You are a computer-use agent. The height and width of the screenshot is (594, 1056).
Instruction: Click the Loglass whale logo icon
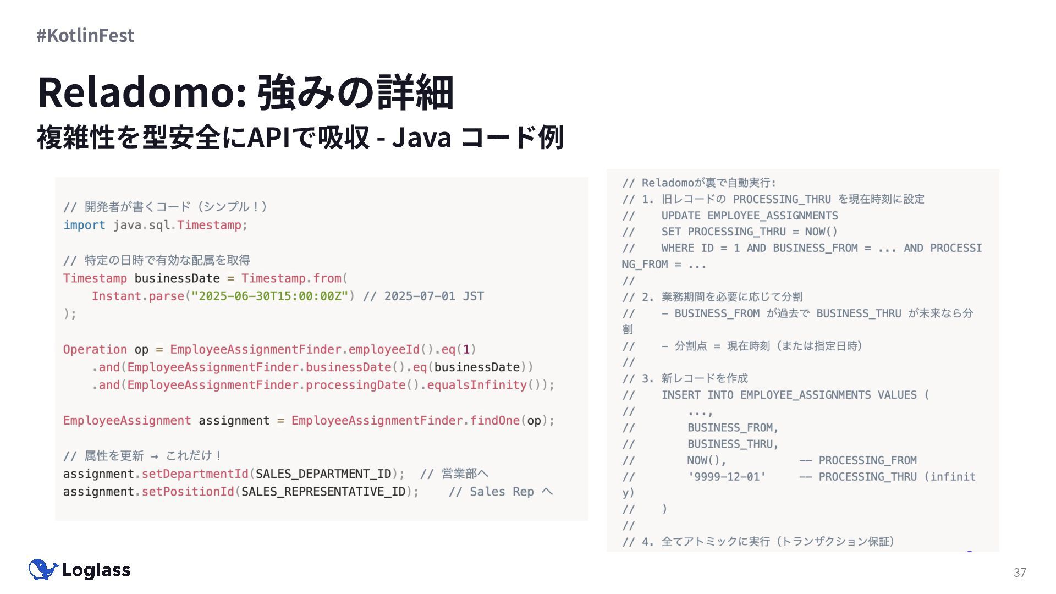43,570
